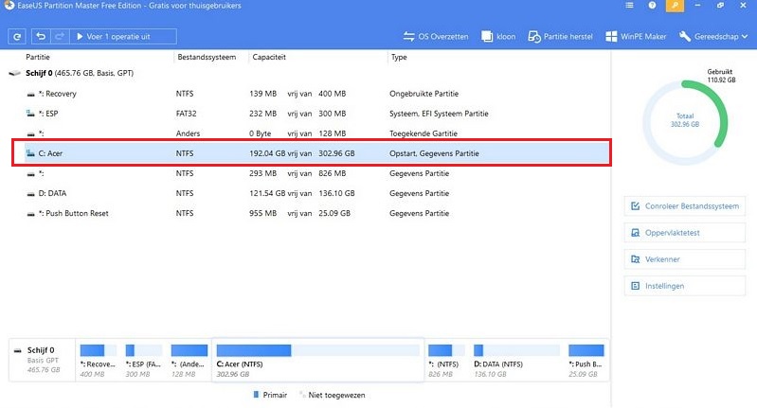Viewport: 757px width, 408px height.
Task: Click the Systeem, EFI Systeem Partitie text
Action: [439, 114]
